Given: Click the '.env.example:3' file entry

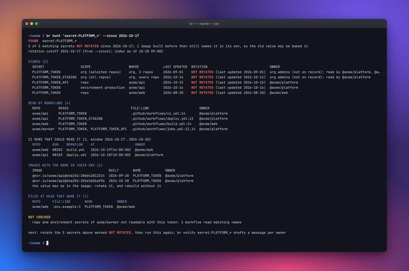Looking at the screenshot, I should [67, 207].
